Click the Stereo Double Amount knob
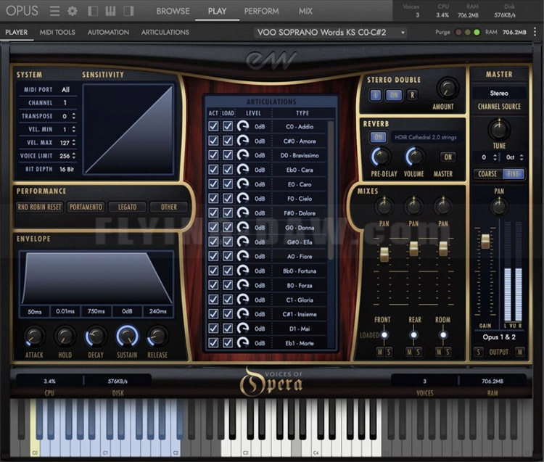 (x=448, y=89)
